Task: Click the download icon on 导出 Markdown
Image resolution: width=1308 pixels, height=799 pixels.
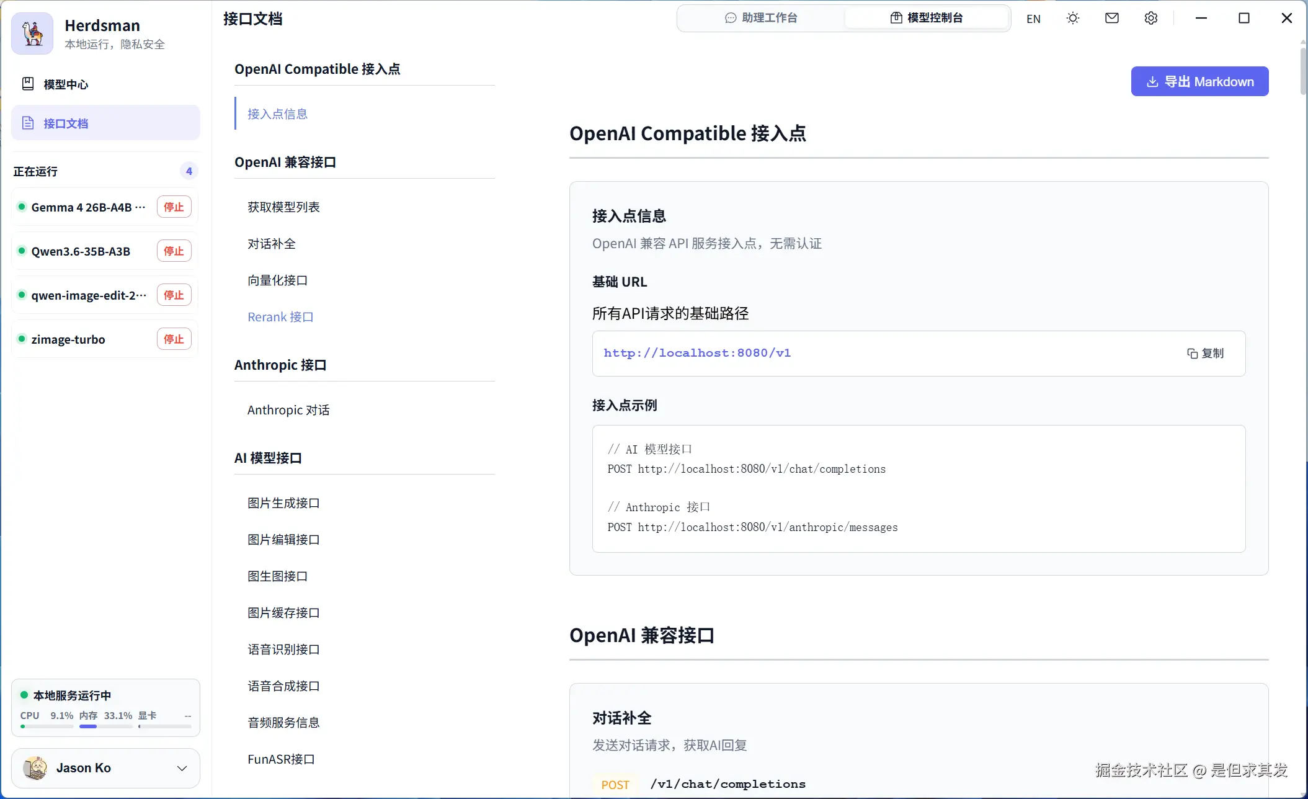Action: pos(1152,82)
